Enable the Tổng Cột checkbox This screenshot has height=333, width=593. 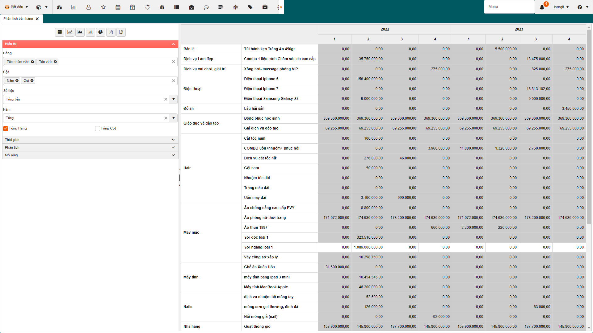pos(98,129)
